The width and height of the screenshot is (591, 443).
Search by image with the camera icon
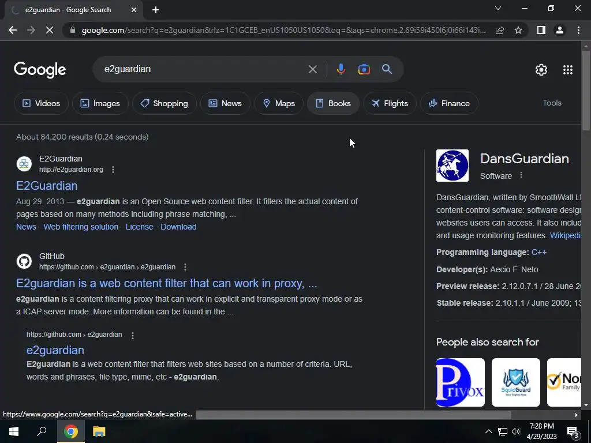click(x=364, y=69)
